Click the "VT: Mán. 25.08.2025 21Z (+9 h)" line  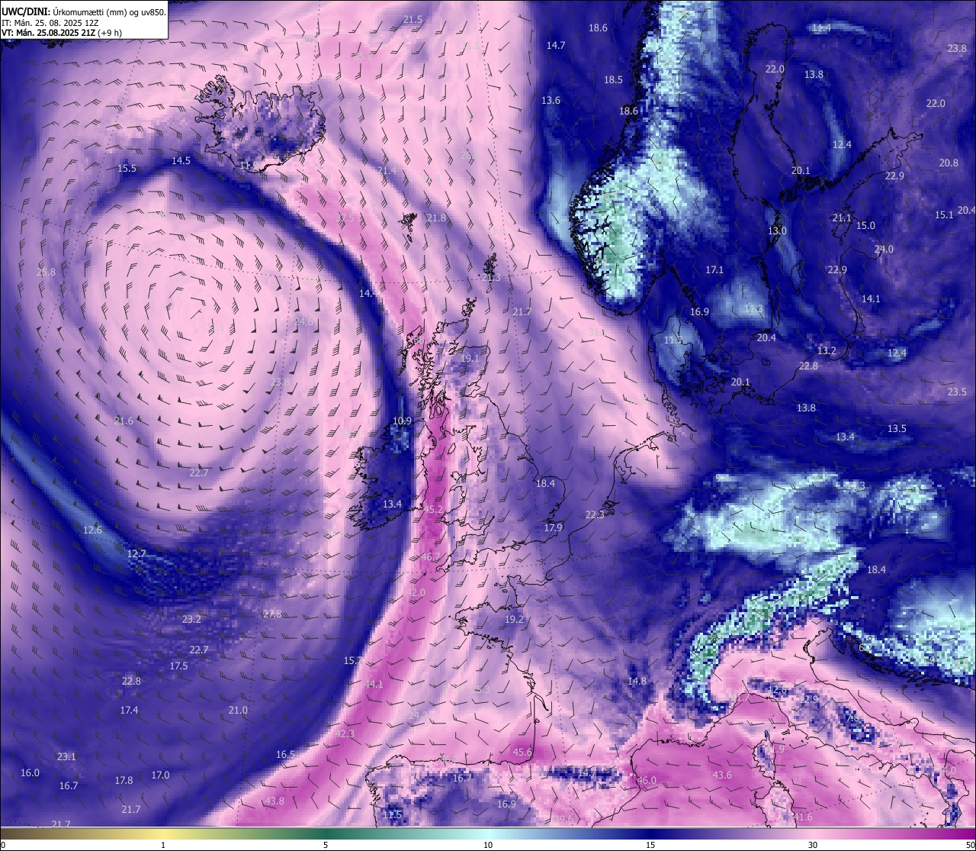tap(62, 33)
